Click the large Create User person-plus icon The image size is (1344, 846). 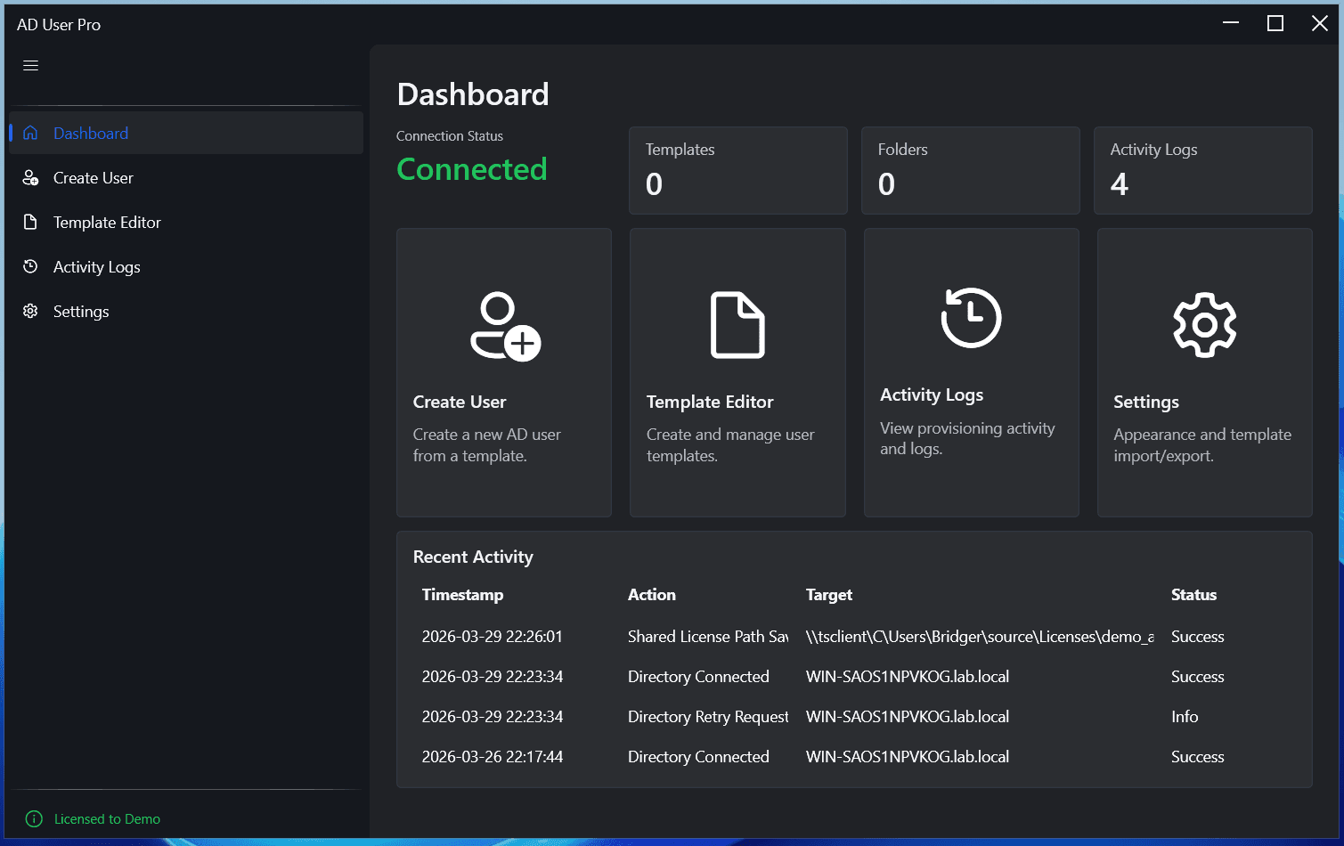click(503, 326)
